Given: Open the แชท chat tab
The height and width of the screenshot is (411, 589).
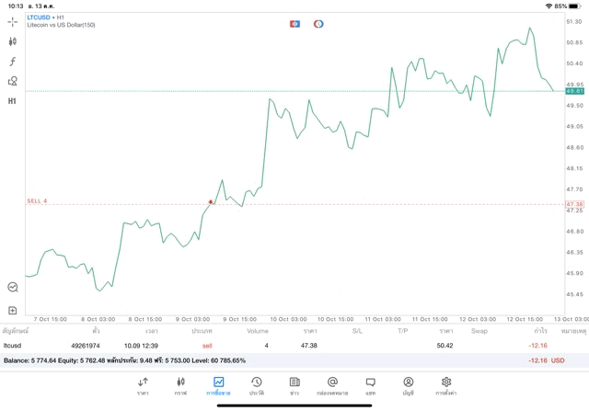Looking at the screenshot, I should pyautogui.click(x=370, y=385).
